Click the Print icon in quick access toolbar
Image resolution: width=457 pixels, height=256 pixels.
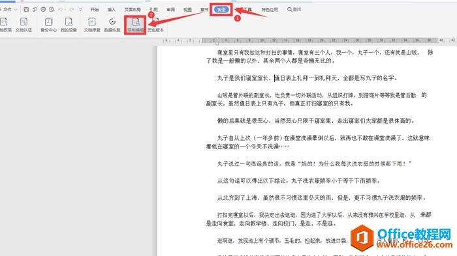[43, 9]
